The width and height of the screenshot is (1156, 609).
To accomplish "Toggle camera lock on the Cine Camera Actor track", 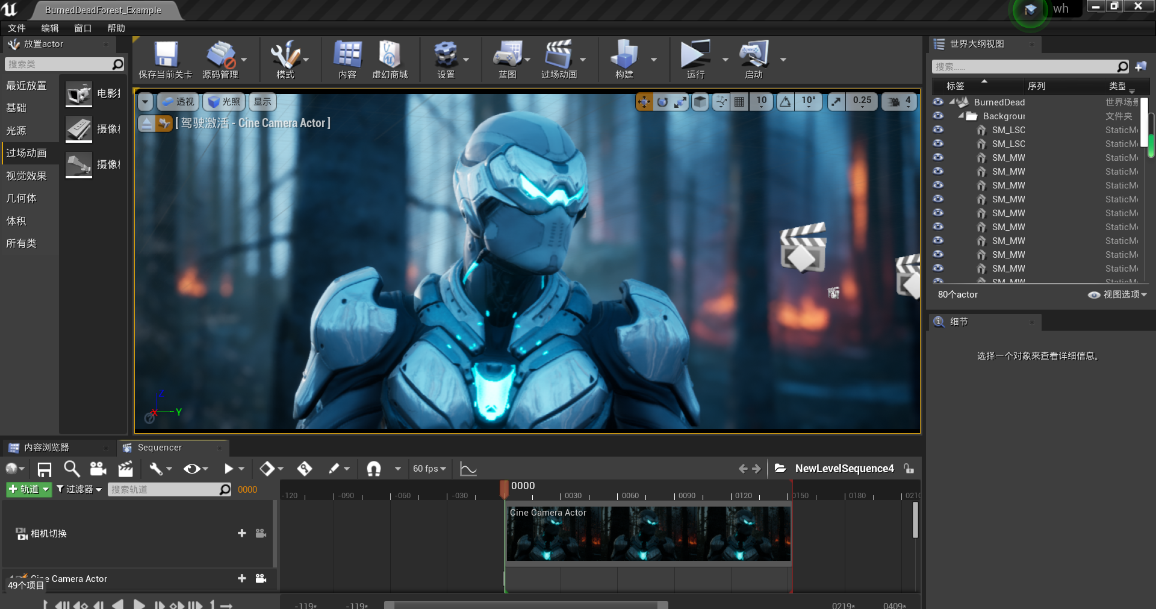I will tap(261, 578).
